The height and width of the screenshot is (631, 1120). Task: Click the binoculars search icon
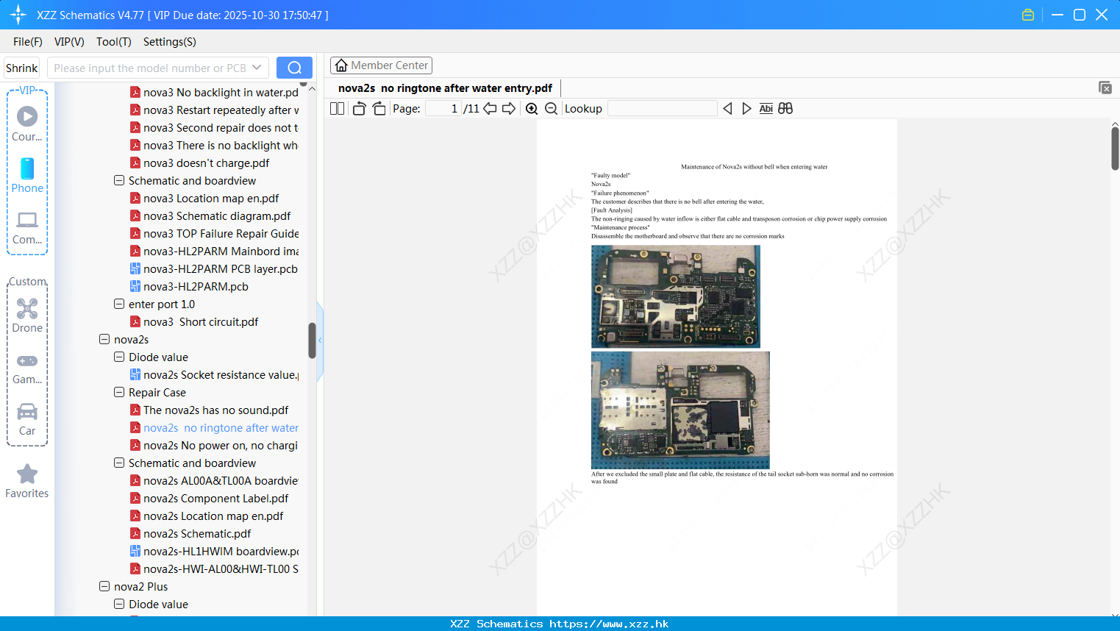point(785,108)
